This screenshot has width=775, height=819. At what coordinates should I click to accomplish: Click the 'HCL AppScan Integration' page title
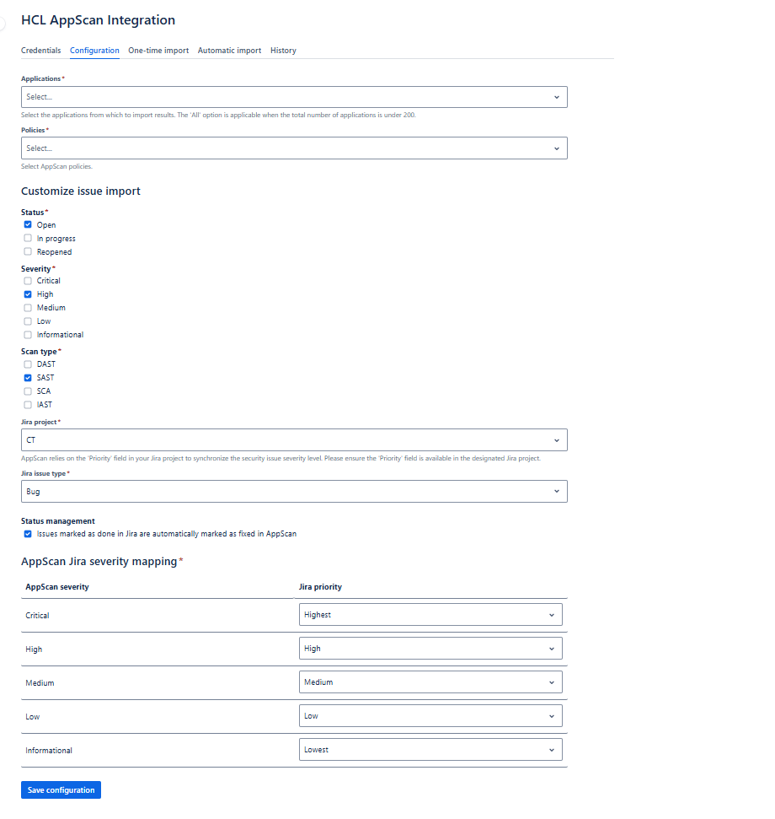pos(98,20)
